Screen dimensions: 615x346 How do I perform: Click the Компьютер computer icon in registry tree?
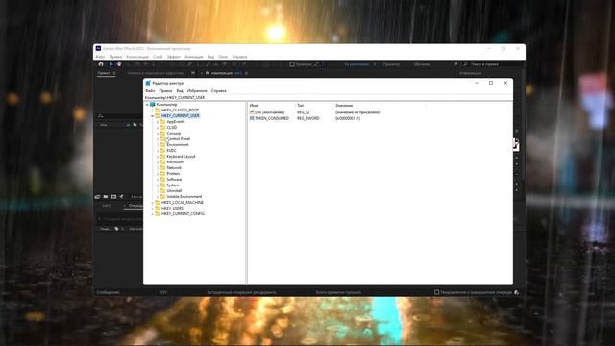(153, 105)
